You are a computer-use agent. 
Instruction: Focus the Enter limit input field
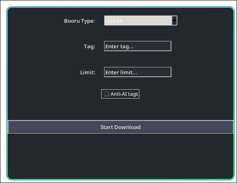coord(138,72)
